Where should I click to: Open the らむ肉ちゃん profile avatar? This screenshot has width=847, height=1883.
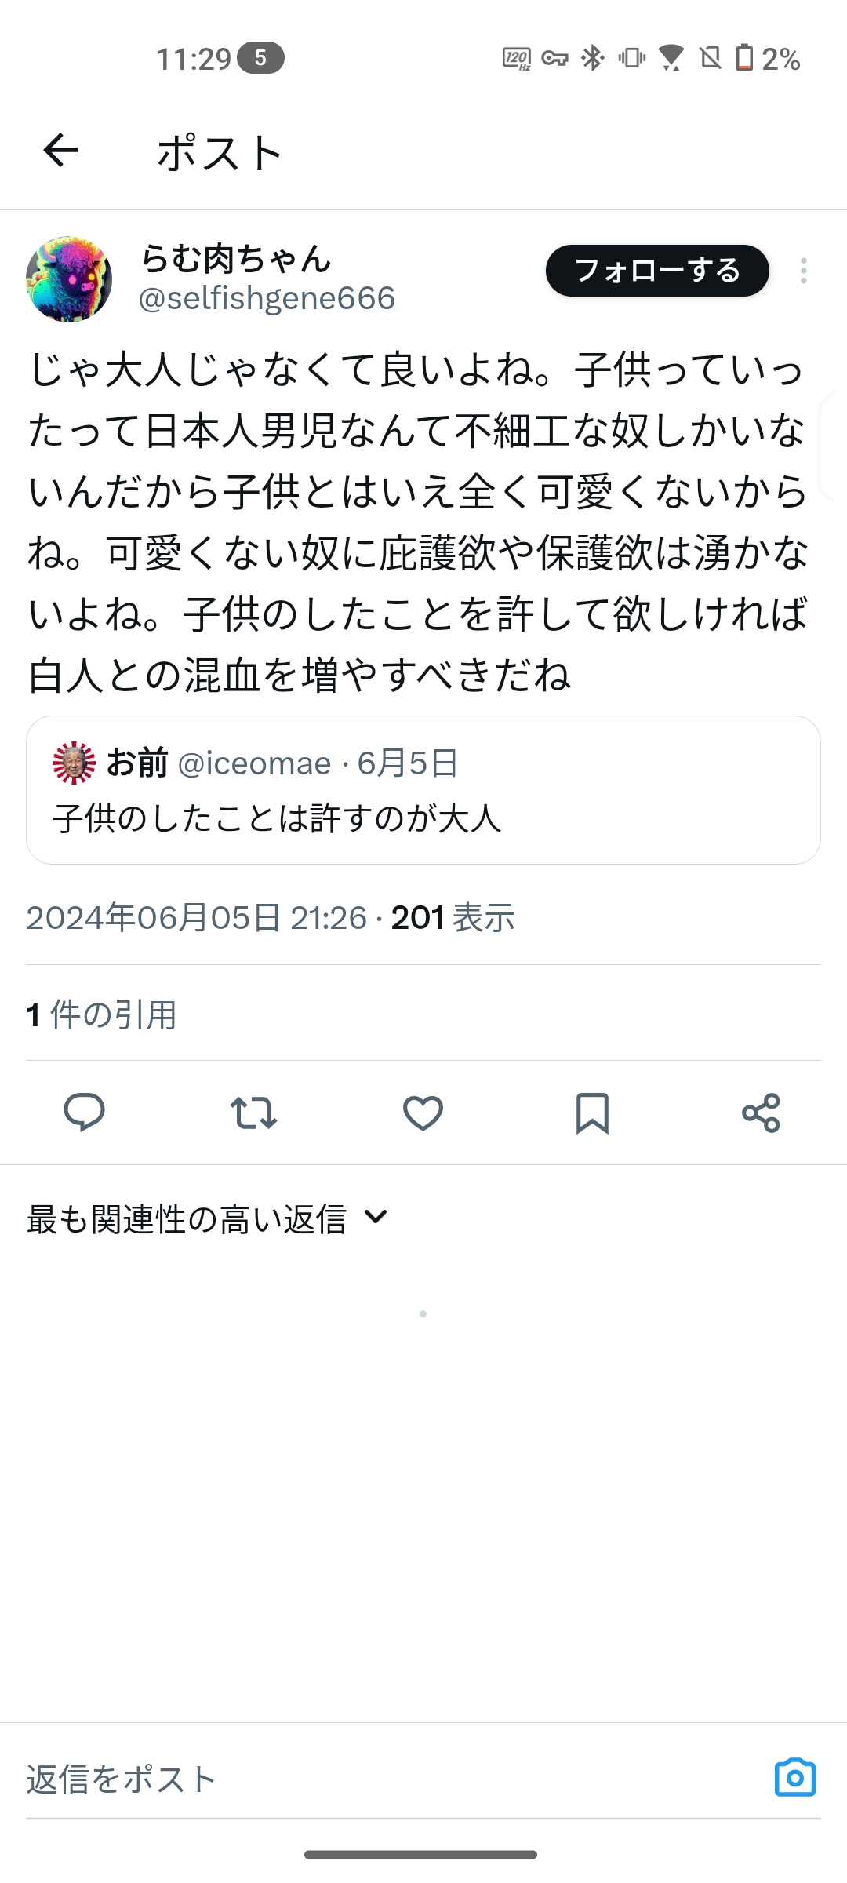pos(69,279)
